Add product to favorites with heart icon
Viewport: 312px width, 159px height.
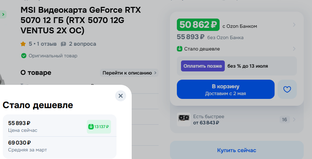[x=287, y=89]
